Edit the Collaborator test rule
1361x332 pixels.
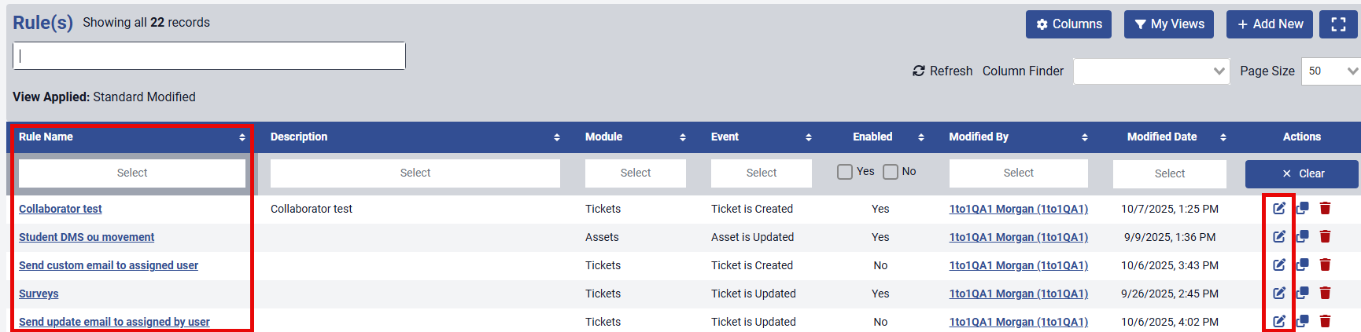(1279, 208)
